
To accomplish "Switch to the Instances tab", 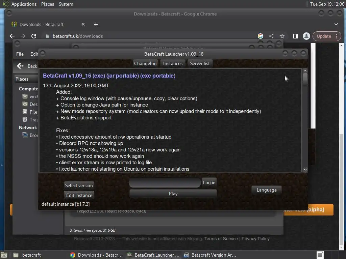I will 173,63.
